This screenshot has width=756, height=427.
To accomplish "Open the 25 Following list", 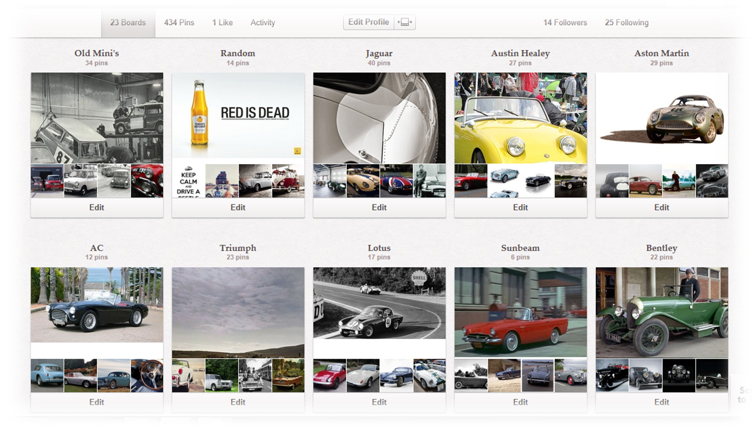I will coord(626,23).
